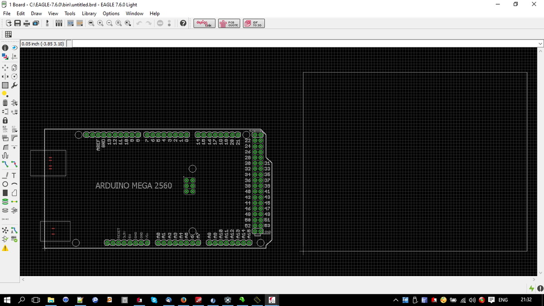Run the Ratsnest tool

pos(5,231)
